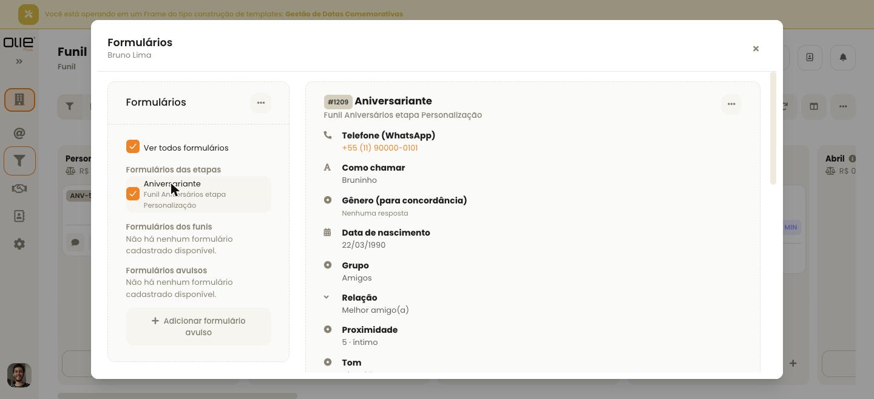Viewport: 874px width, 399px height.
Task: Click the Data de nascimento calendar icon
Action: [x=327, y=232]
